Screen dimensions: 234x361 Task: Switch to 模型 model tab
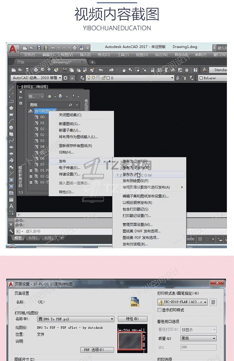(x=18, y=238)
